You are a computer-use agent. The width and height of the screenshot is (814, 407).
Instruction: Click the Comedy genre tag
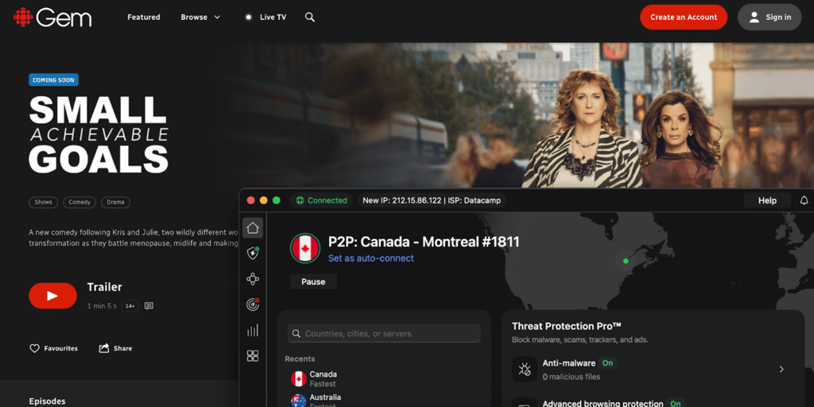pos(79,203)
